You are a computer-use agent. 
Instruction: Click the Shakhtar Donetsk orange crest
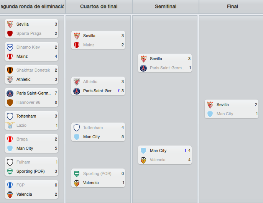coord(10,70)
